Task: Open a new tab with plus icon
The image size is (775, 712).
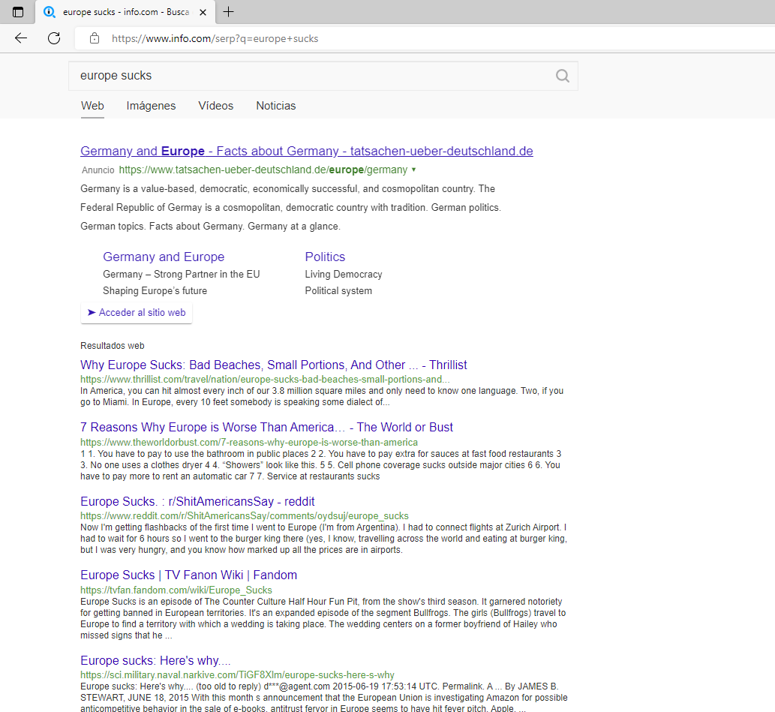Action: point(228,12)
